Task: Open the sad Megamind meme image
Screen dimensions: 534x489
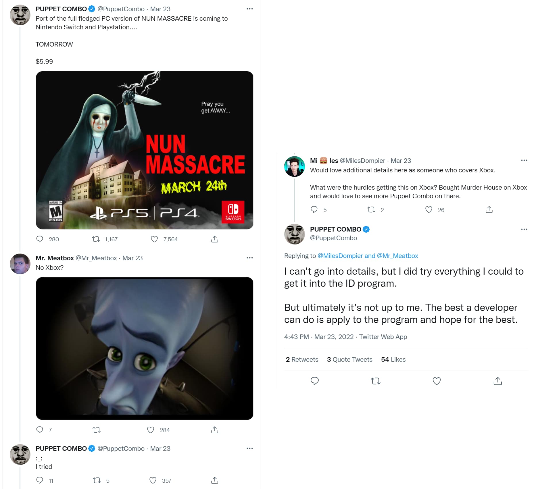Action: 145,348
